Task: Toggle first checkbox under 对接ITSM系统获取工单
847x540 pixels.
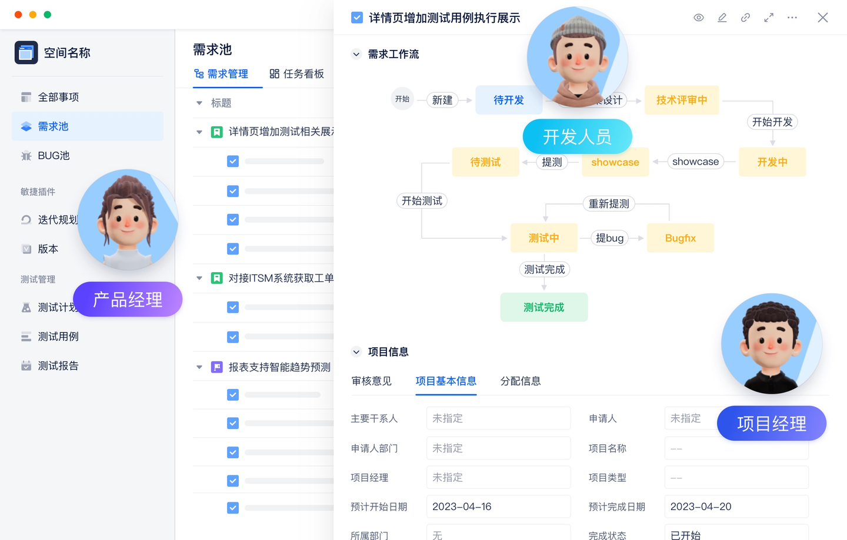Action: coord(233,307)
